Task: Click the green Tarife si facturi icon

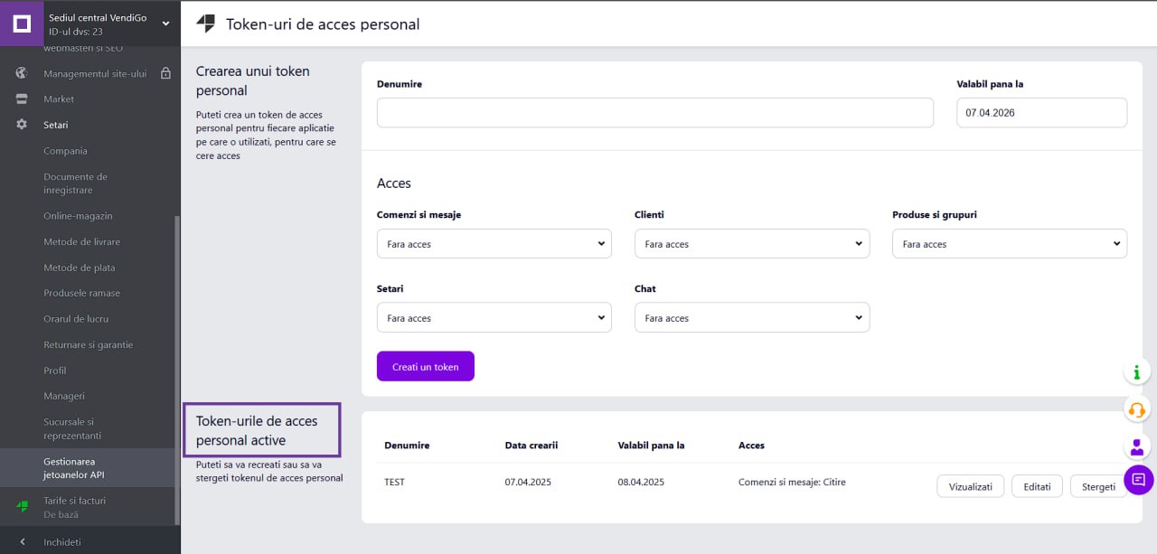Action: [22, 507]
